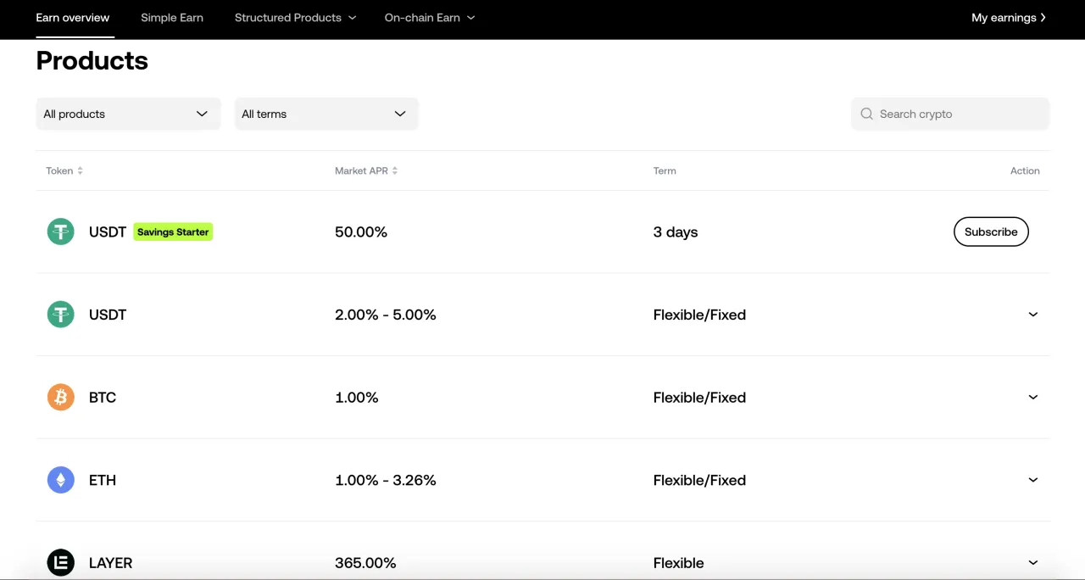Screen dimensions: 1085x580
Task: Focus the Search crypto field
Action: [950, 114]
